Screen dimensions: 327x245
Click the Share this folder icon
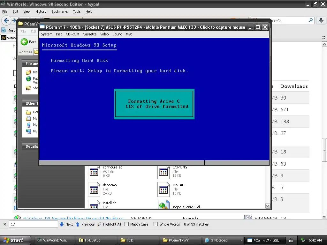coord(28,88)
